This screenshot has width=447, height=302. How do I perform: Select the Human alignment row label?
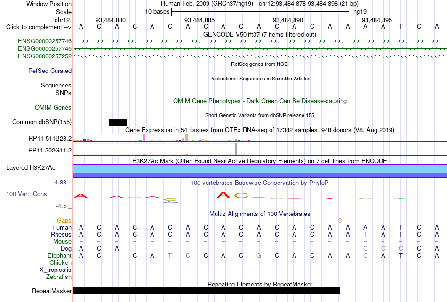pyautogui.click(x=62, y=227)
